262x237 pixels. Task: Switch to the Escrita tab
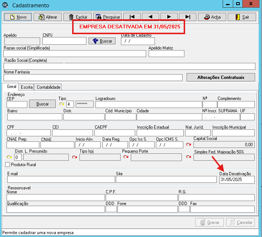[x=26, y=87]
